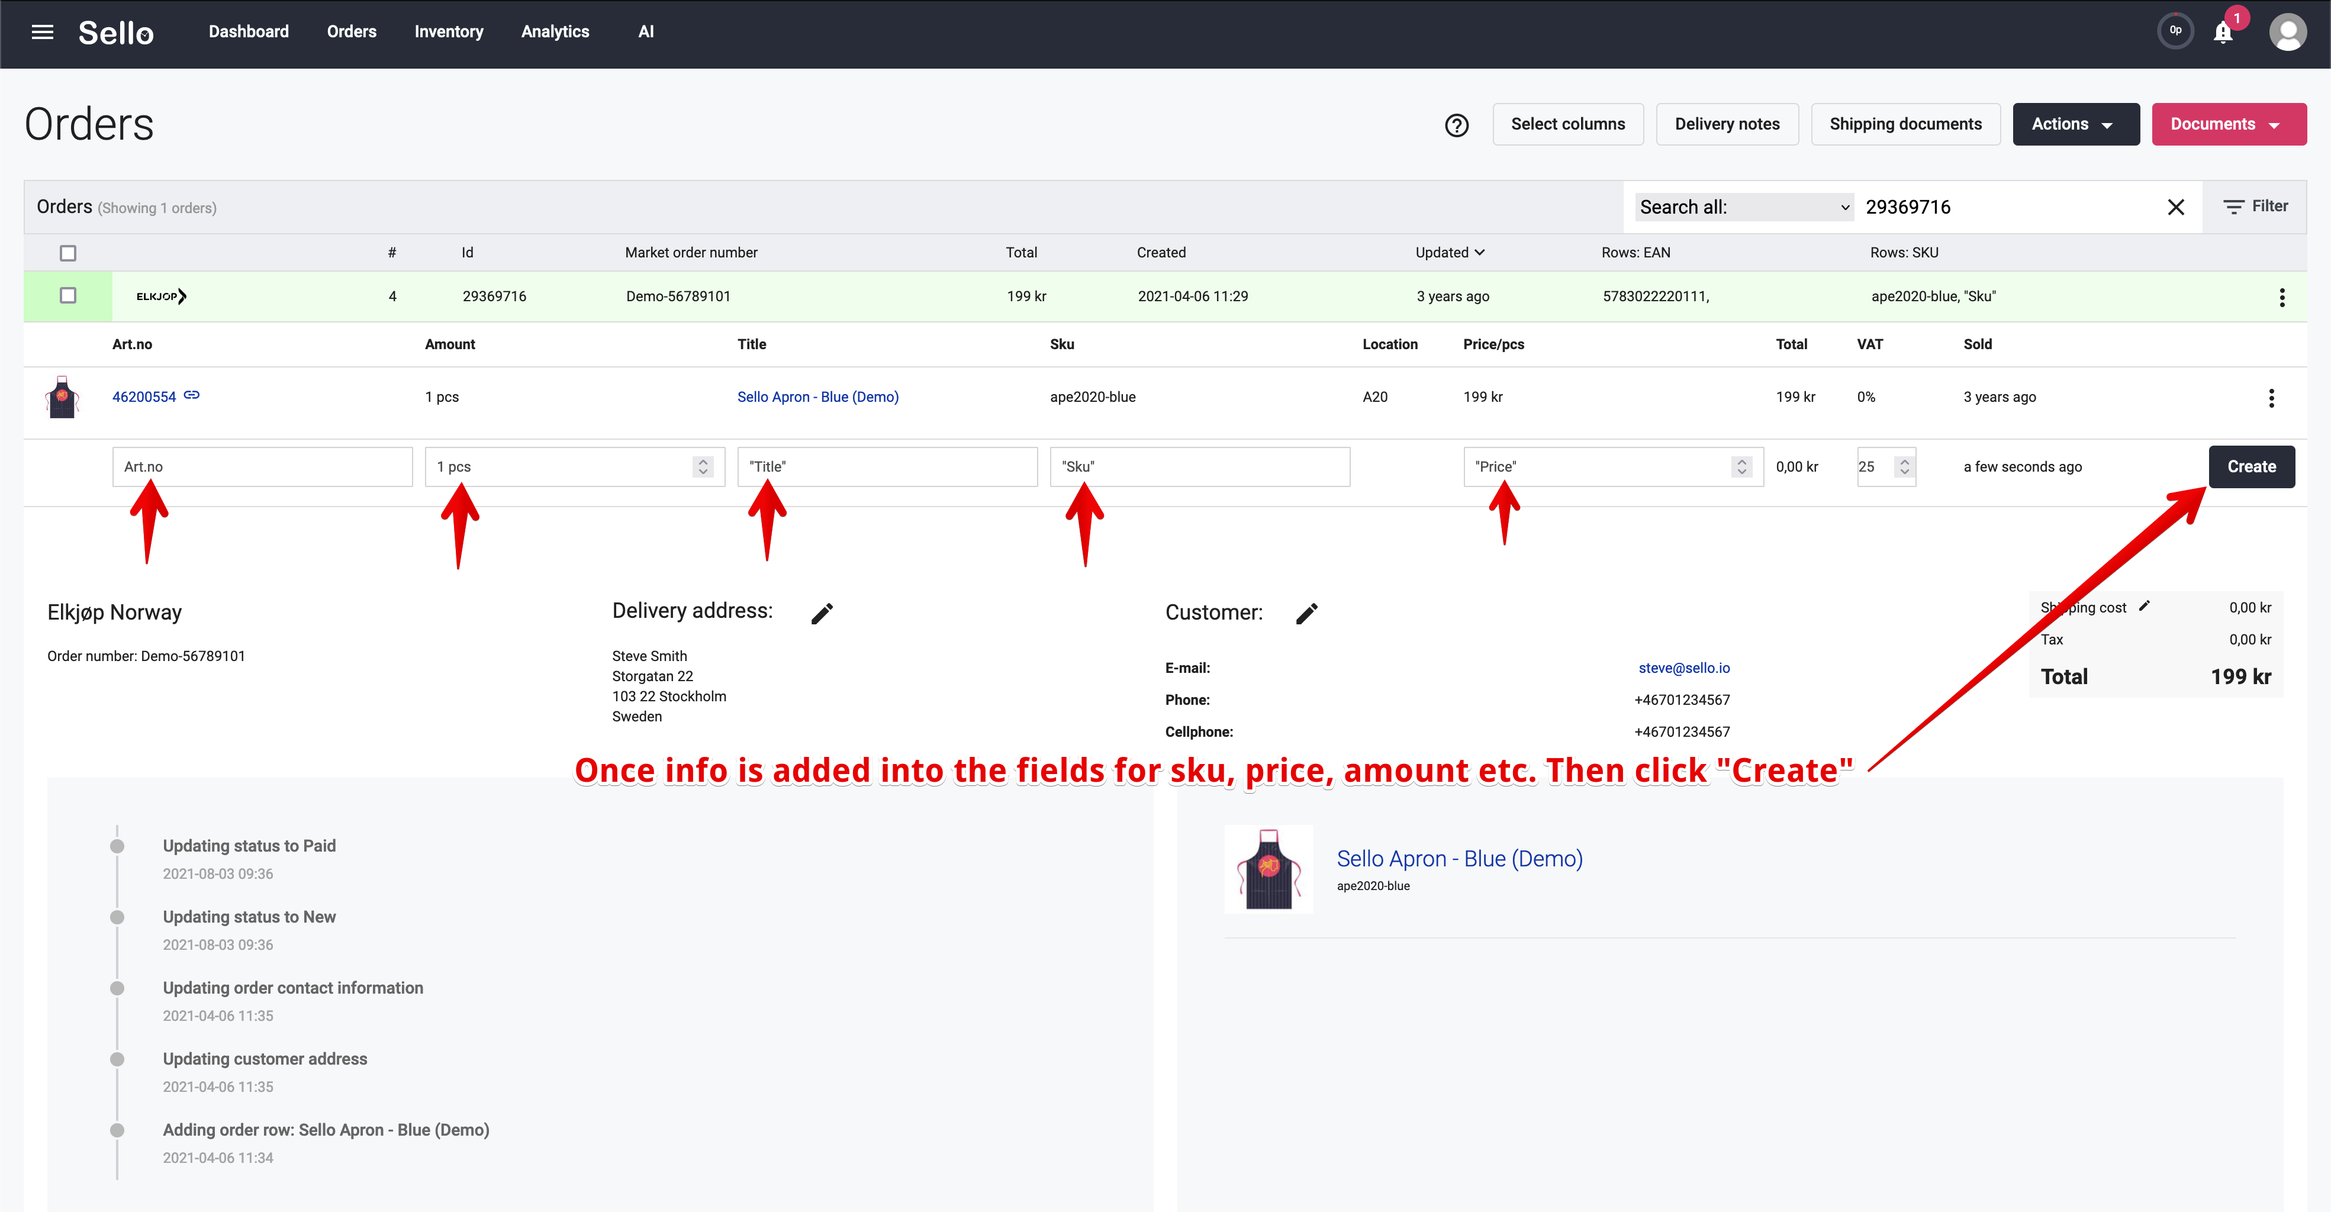Adjust the VAT 25 stepper

[1904, 467]
